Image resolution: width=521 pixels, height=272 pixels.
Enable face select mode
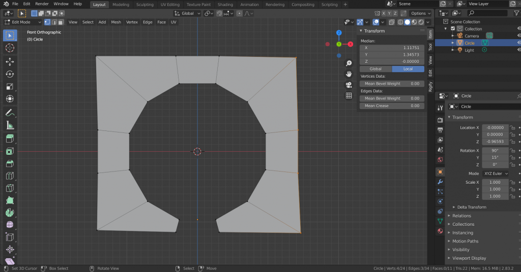61,22
